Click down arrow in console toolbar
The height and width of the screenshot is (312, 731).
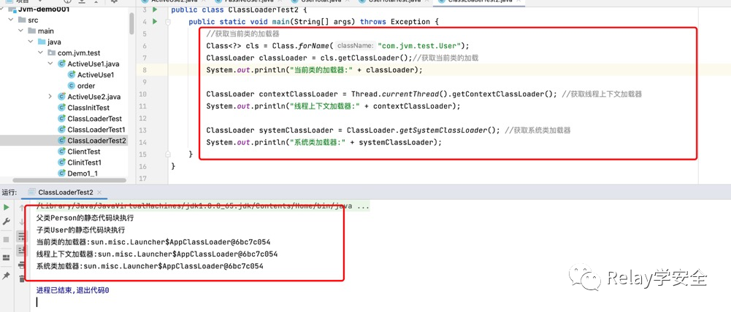[x=21, y=222]
